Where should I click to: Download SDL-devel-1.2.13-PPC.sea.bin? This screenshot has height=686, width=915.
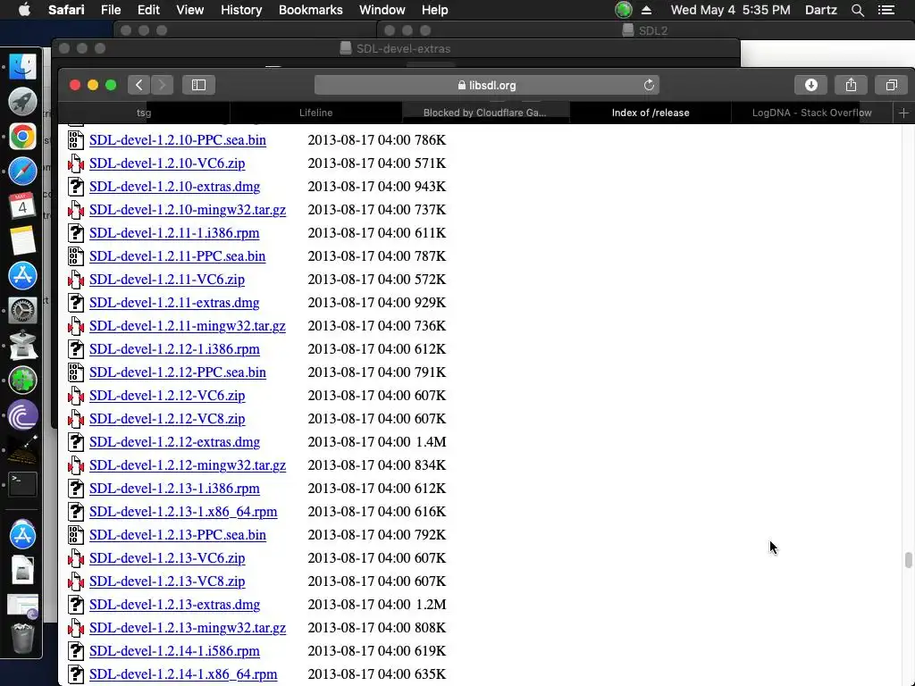178,535
